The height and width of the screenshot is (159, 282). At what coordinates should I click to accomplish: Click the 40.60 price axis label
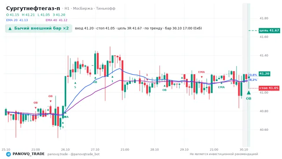point(264,130)
